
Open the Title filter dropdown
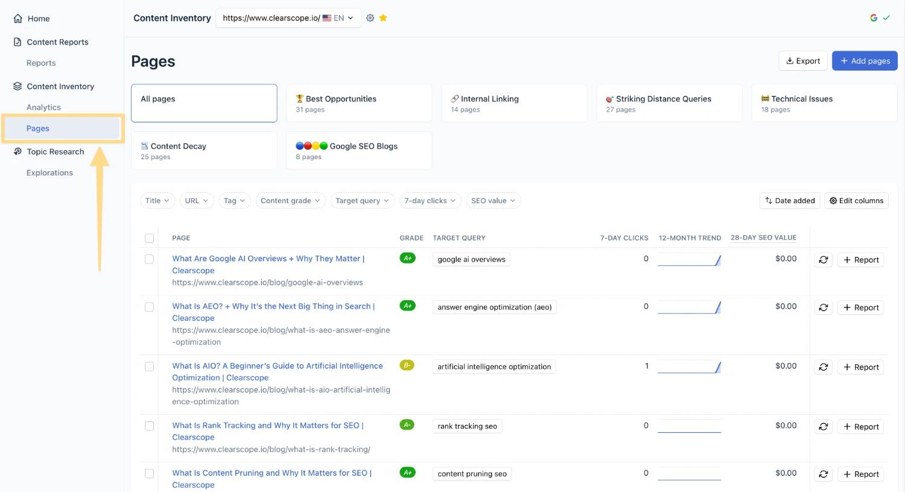click(x=157, y=201)
